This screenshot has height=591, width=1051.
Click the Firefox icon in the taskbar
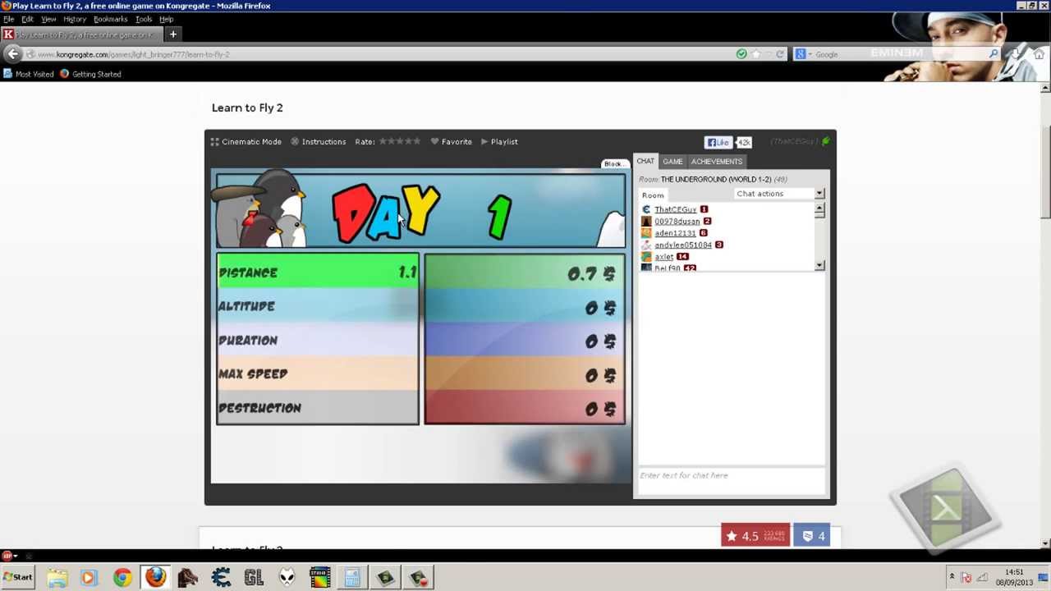pos(155,578)
